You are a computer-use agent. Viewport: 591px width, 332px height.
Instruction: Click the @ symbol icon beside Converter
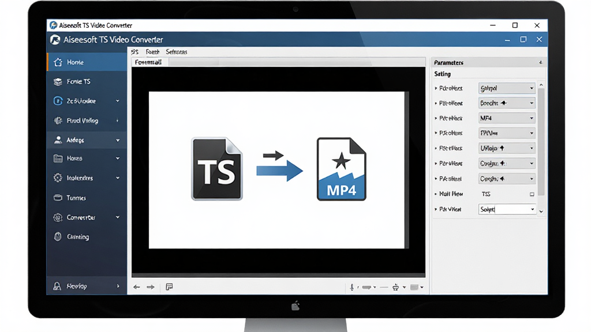pyautogui.click(x=58, y=217)
